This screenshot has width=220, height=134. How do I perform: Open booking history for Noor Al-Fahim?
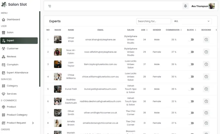[x=206, y=52]
